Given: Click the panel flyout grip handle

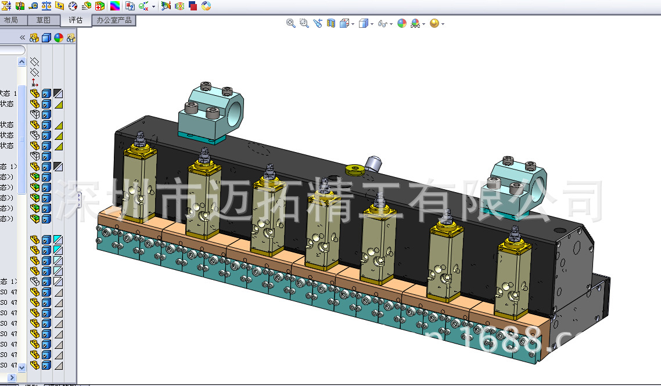Looking at the screenshot, I should (78, 199).
